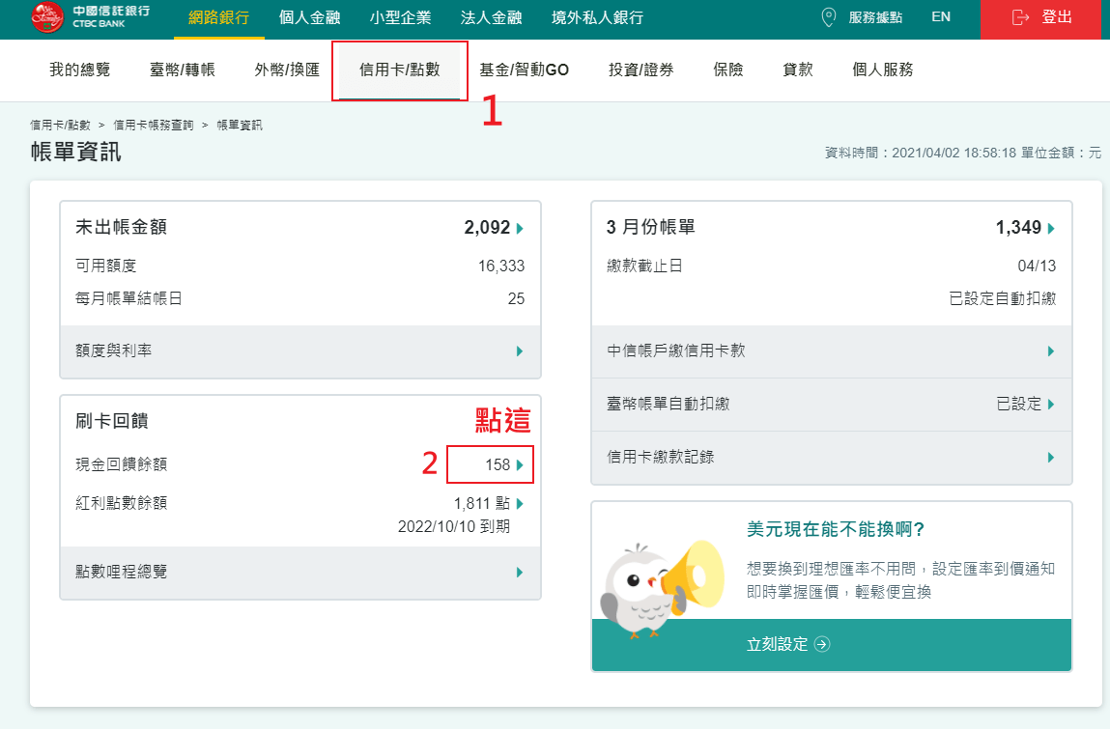Open the 小型企業 top menu
The height and width of the screenshot is (729, 1110).
click(x=400, y=17)
